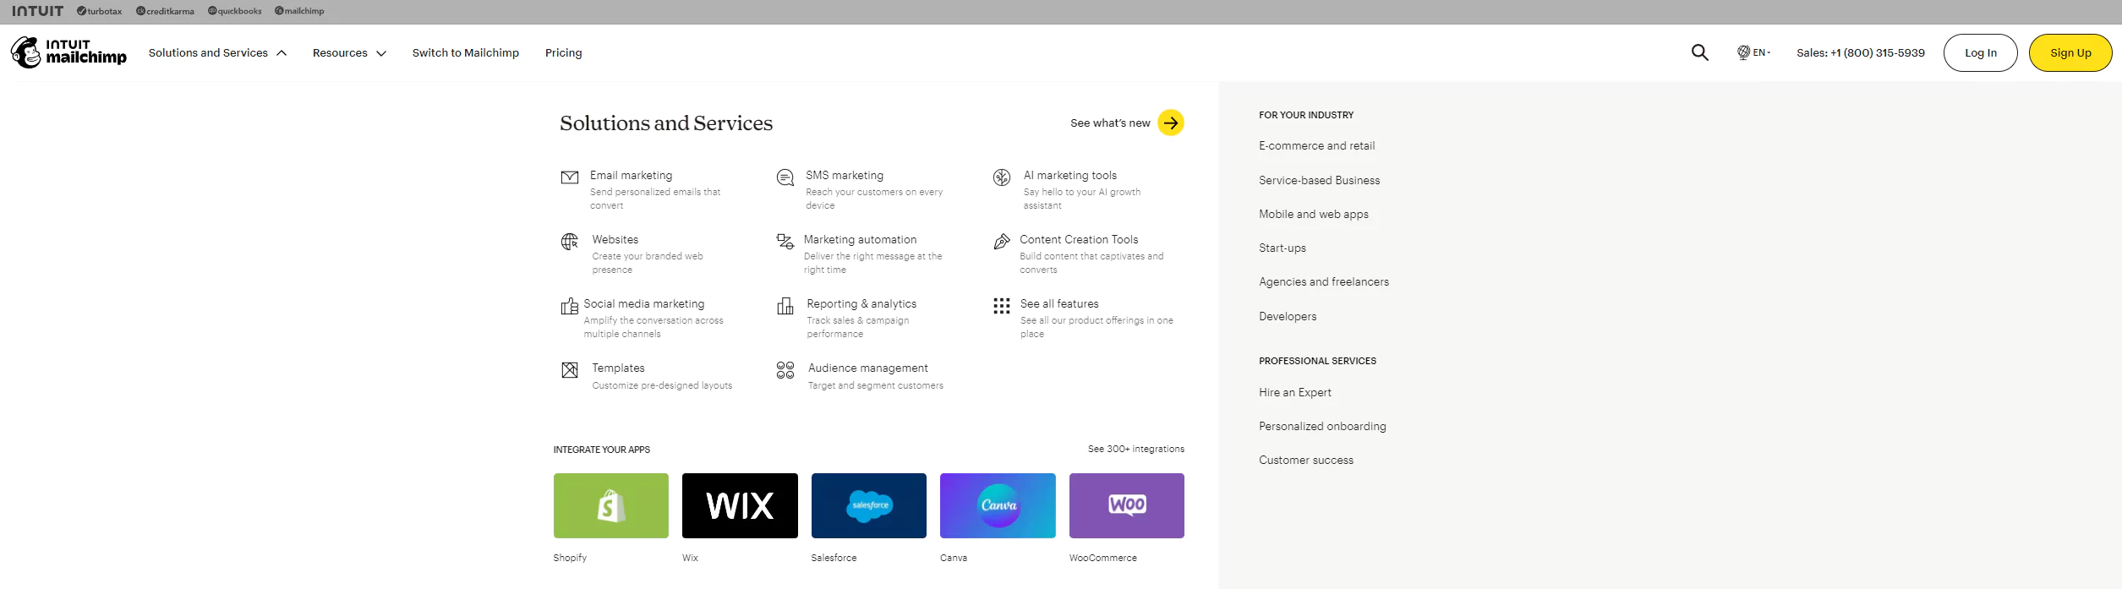This screenshot has height=589, width=2122.
Task: Click the AI marketing tools icon
Action: click(1002, 177)
